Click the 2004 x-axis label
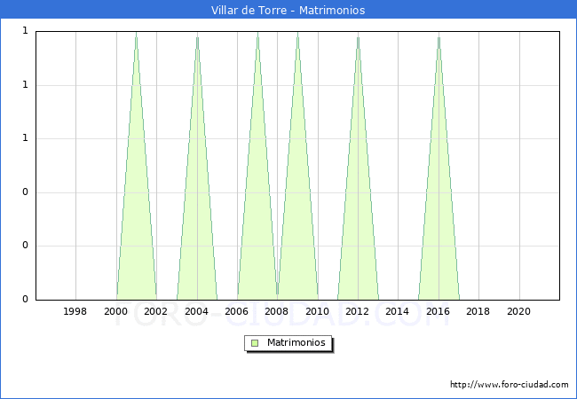Screen dimensions: 577x399 pos(196,311)
